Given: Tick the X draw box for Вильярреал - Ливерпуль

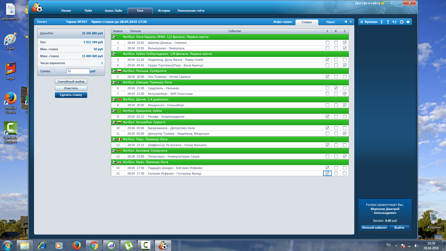Looking at the screenshot, I should tap(336, 48).
